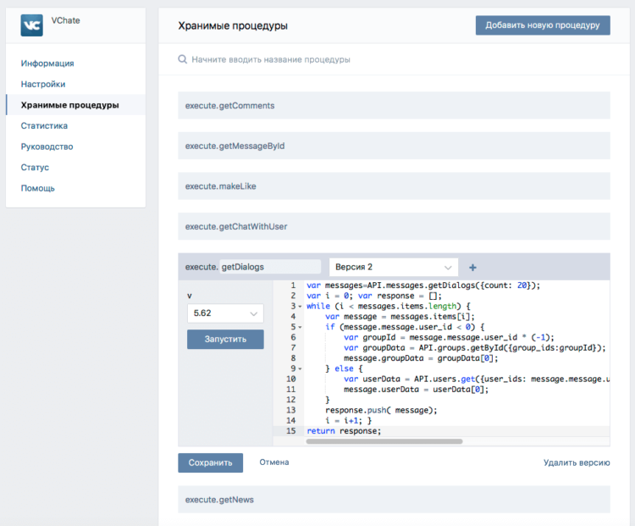635x526 pixels.
Task: Open Настройки in the sidebar
Action: 43,84
